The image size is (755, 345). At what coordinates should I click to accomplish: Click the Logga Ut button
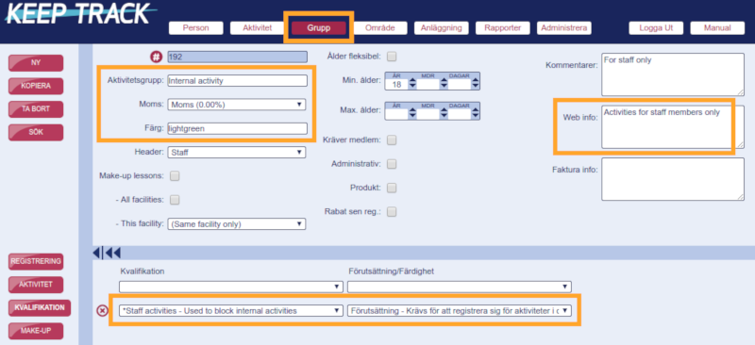pyautogui.click(x=656, y=28)
